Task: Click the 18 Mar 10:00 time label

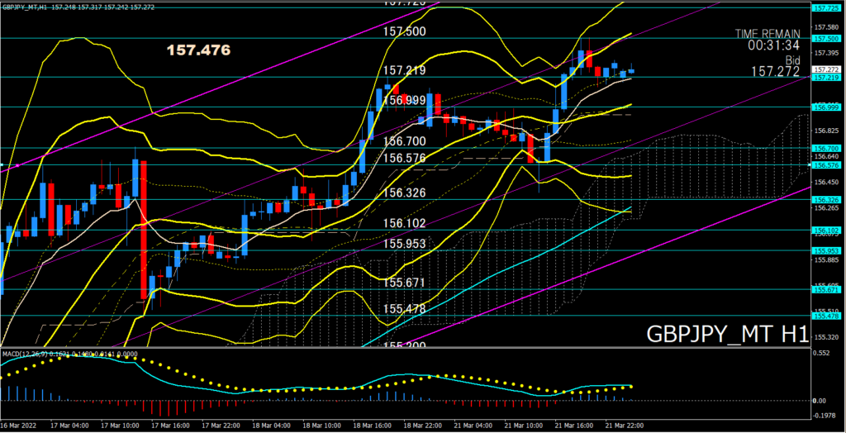Action: coord(320,426)
